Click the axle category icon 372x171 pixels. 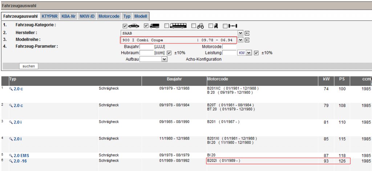pos(233,26)
